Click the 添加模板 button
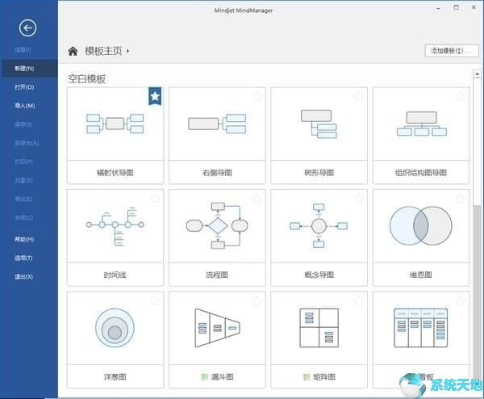 [x=452, y=51]
